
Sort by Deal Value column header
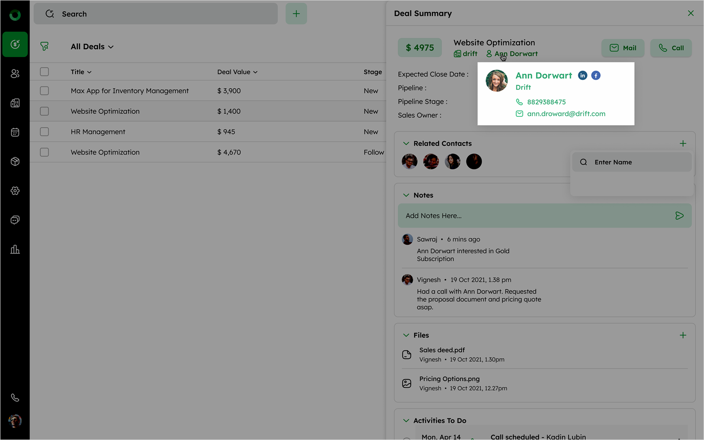pyautogui.click(x=237, y=72)
